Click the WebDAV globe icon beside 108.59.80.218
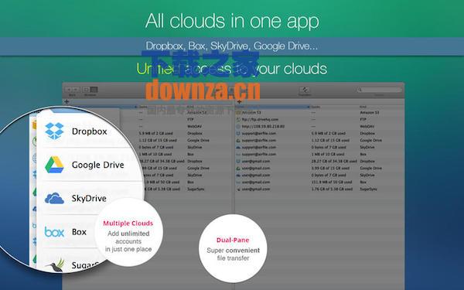 tap(238, 126)
